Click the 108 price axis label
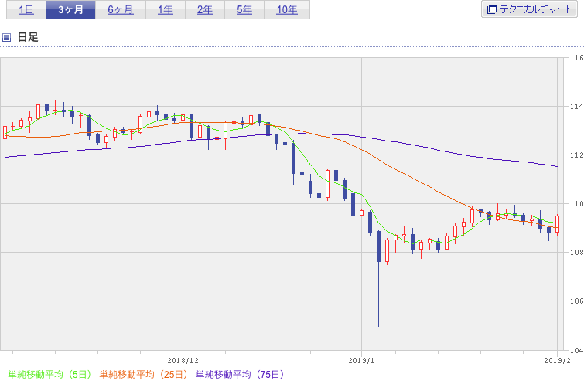This screenshot has height=381, width=584. click(576, 253)
